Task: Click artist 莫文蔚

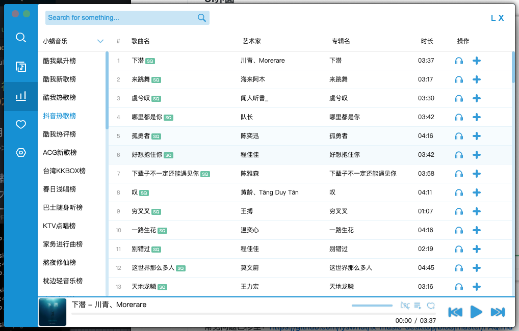Action: [x=250, y=268]
